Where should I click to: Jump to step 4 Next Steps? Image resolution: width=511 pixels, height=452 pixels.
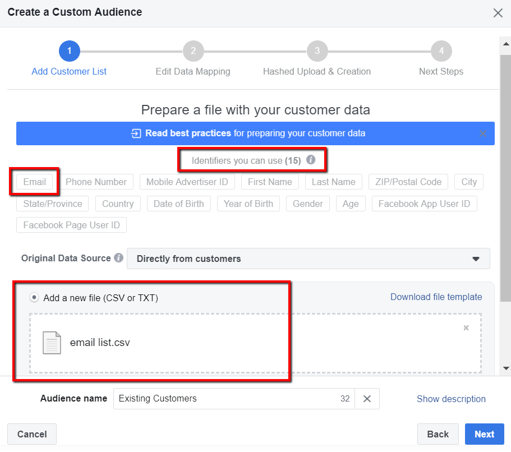pyautogui.click(x=441, y=52)
